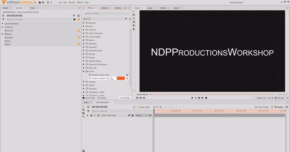Viewport: 290px width, 152px height.
Task: Add an Effects item with orange plus
Action: [x=79, y=44]
